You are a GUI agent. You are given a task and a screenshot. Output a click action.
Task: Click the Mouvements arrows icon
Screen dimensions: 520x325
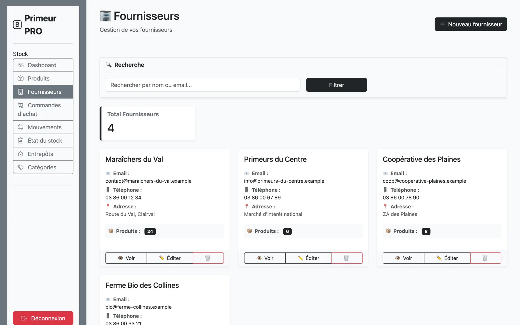click(x=20, y=127)
